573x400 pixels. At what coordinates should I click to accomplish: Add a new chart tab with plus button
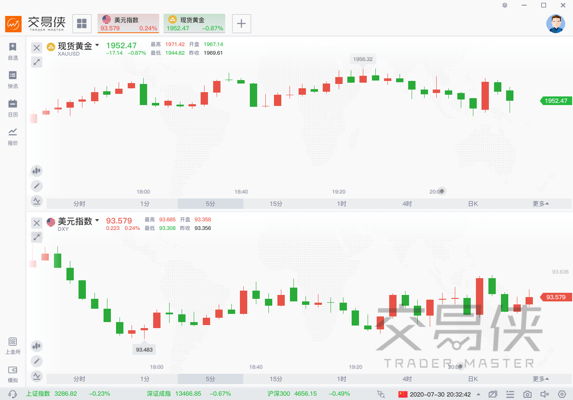[x=242, y=23]
